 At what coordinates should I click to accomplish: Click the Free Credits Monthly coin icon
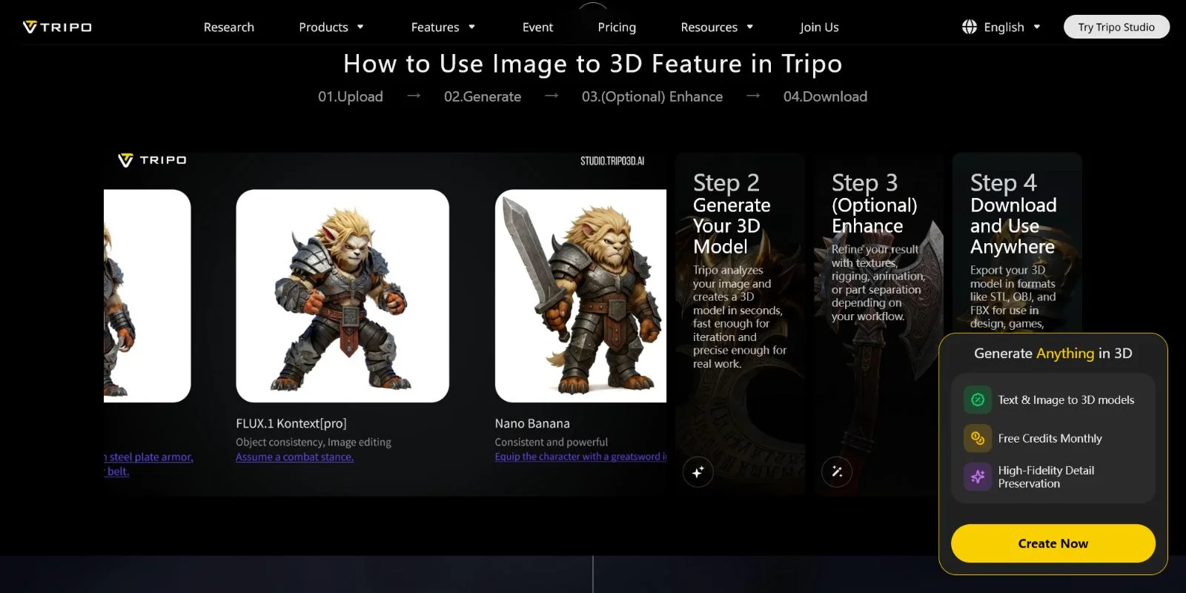click(978, 438)
